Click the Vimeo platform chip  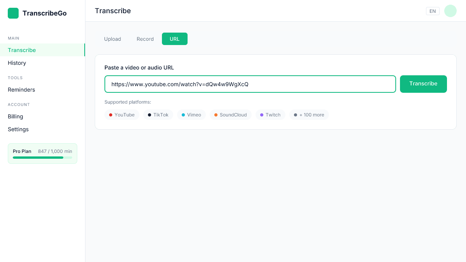pyautogui.click(x=191, y=115)
